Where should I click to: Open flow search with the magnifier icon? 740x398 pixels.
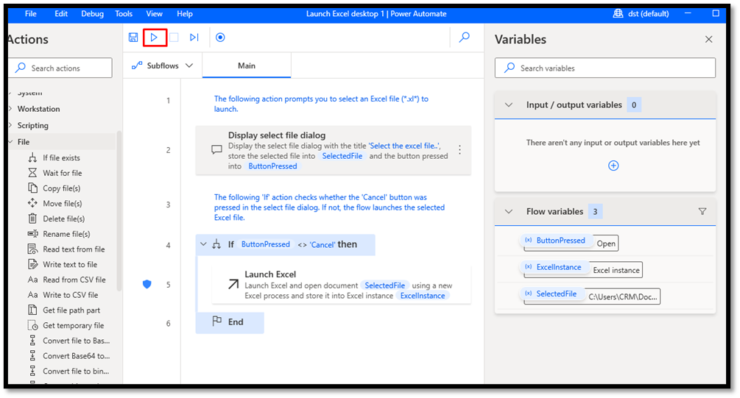[465, 38]
